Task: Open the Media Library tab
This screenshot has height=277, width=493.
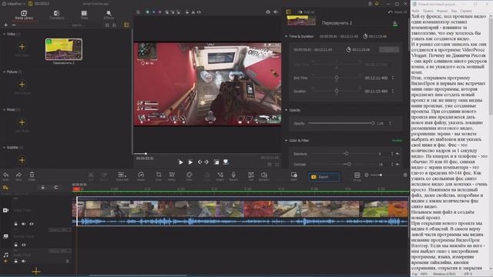Action: (24, 15)
